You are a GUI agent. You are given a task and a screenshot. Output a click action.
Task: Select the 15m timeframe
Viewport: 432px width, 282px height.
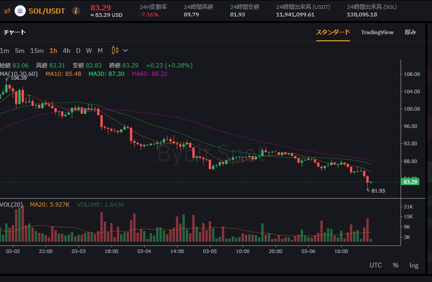[37, 51]
